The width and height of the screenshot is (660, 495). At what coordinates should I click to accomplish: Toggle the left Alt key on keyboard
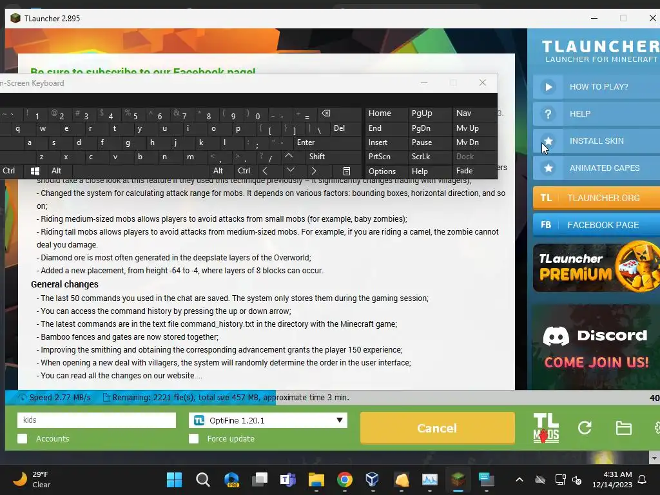tap(57, 171)
